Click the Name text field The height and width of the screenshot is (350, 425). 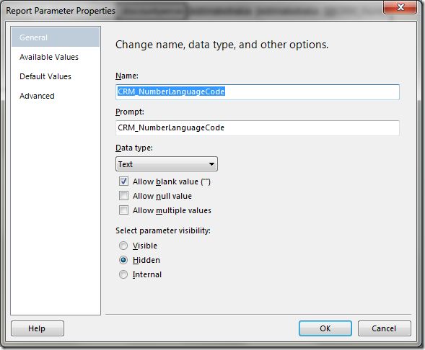[x=257, y=92]
